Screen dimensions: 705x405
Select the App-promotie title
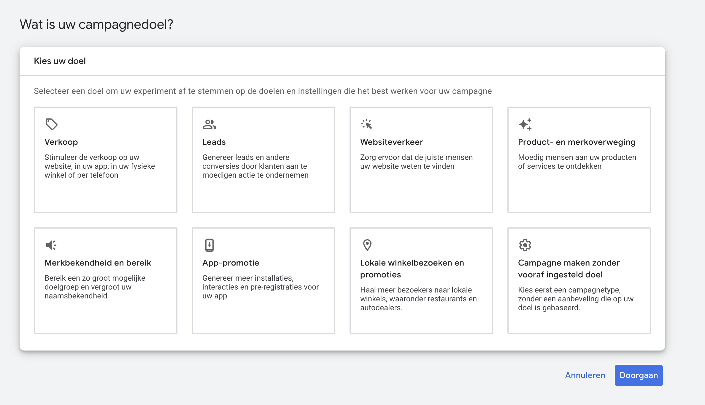(231, 263)
